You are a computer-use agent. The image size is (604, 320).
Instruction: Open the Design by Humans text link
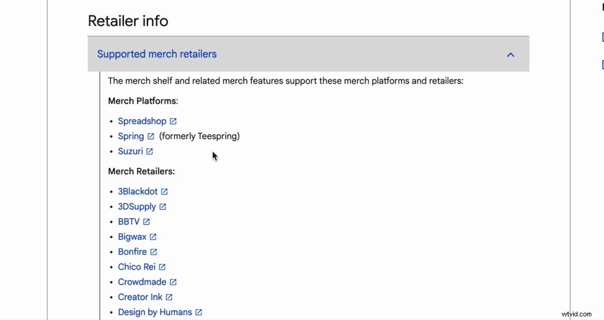(155, 312)
